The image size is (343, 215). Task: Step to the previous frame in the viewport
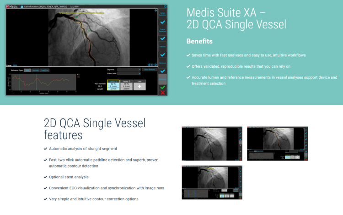click(149, 65)
